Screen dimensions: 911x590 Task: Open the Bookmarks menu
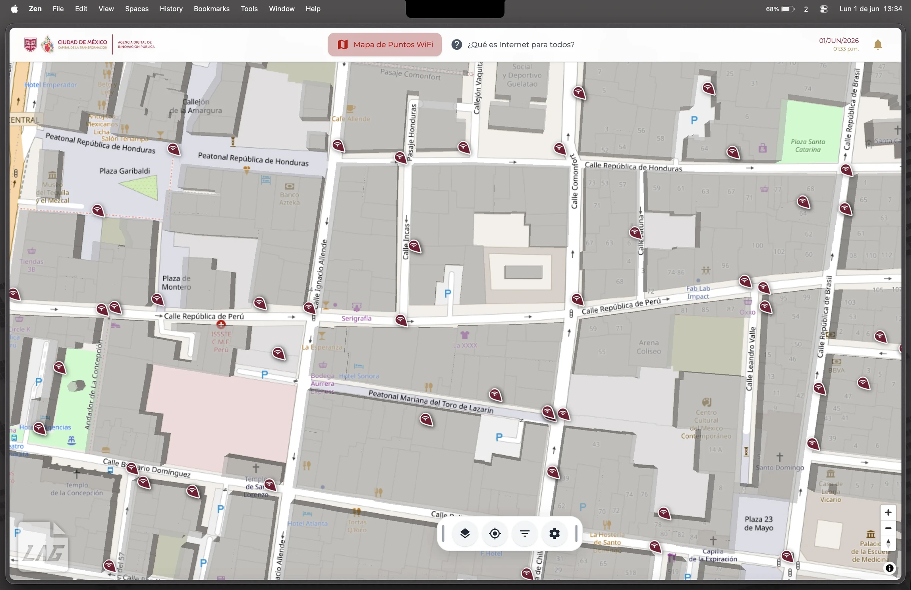(x=211, y=8)
